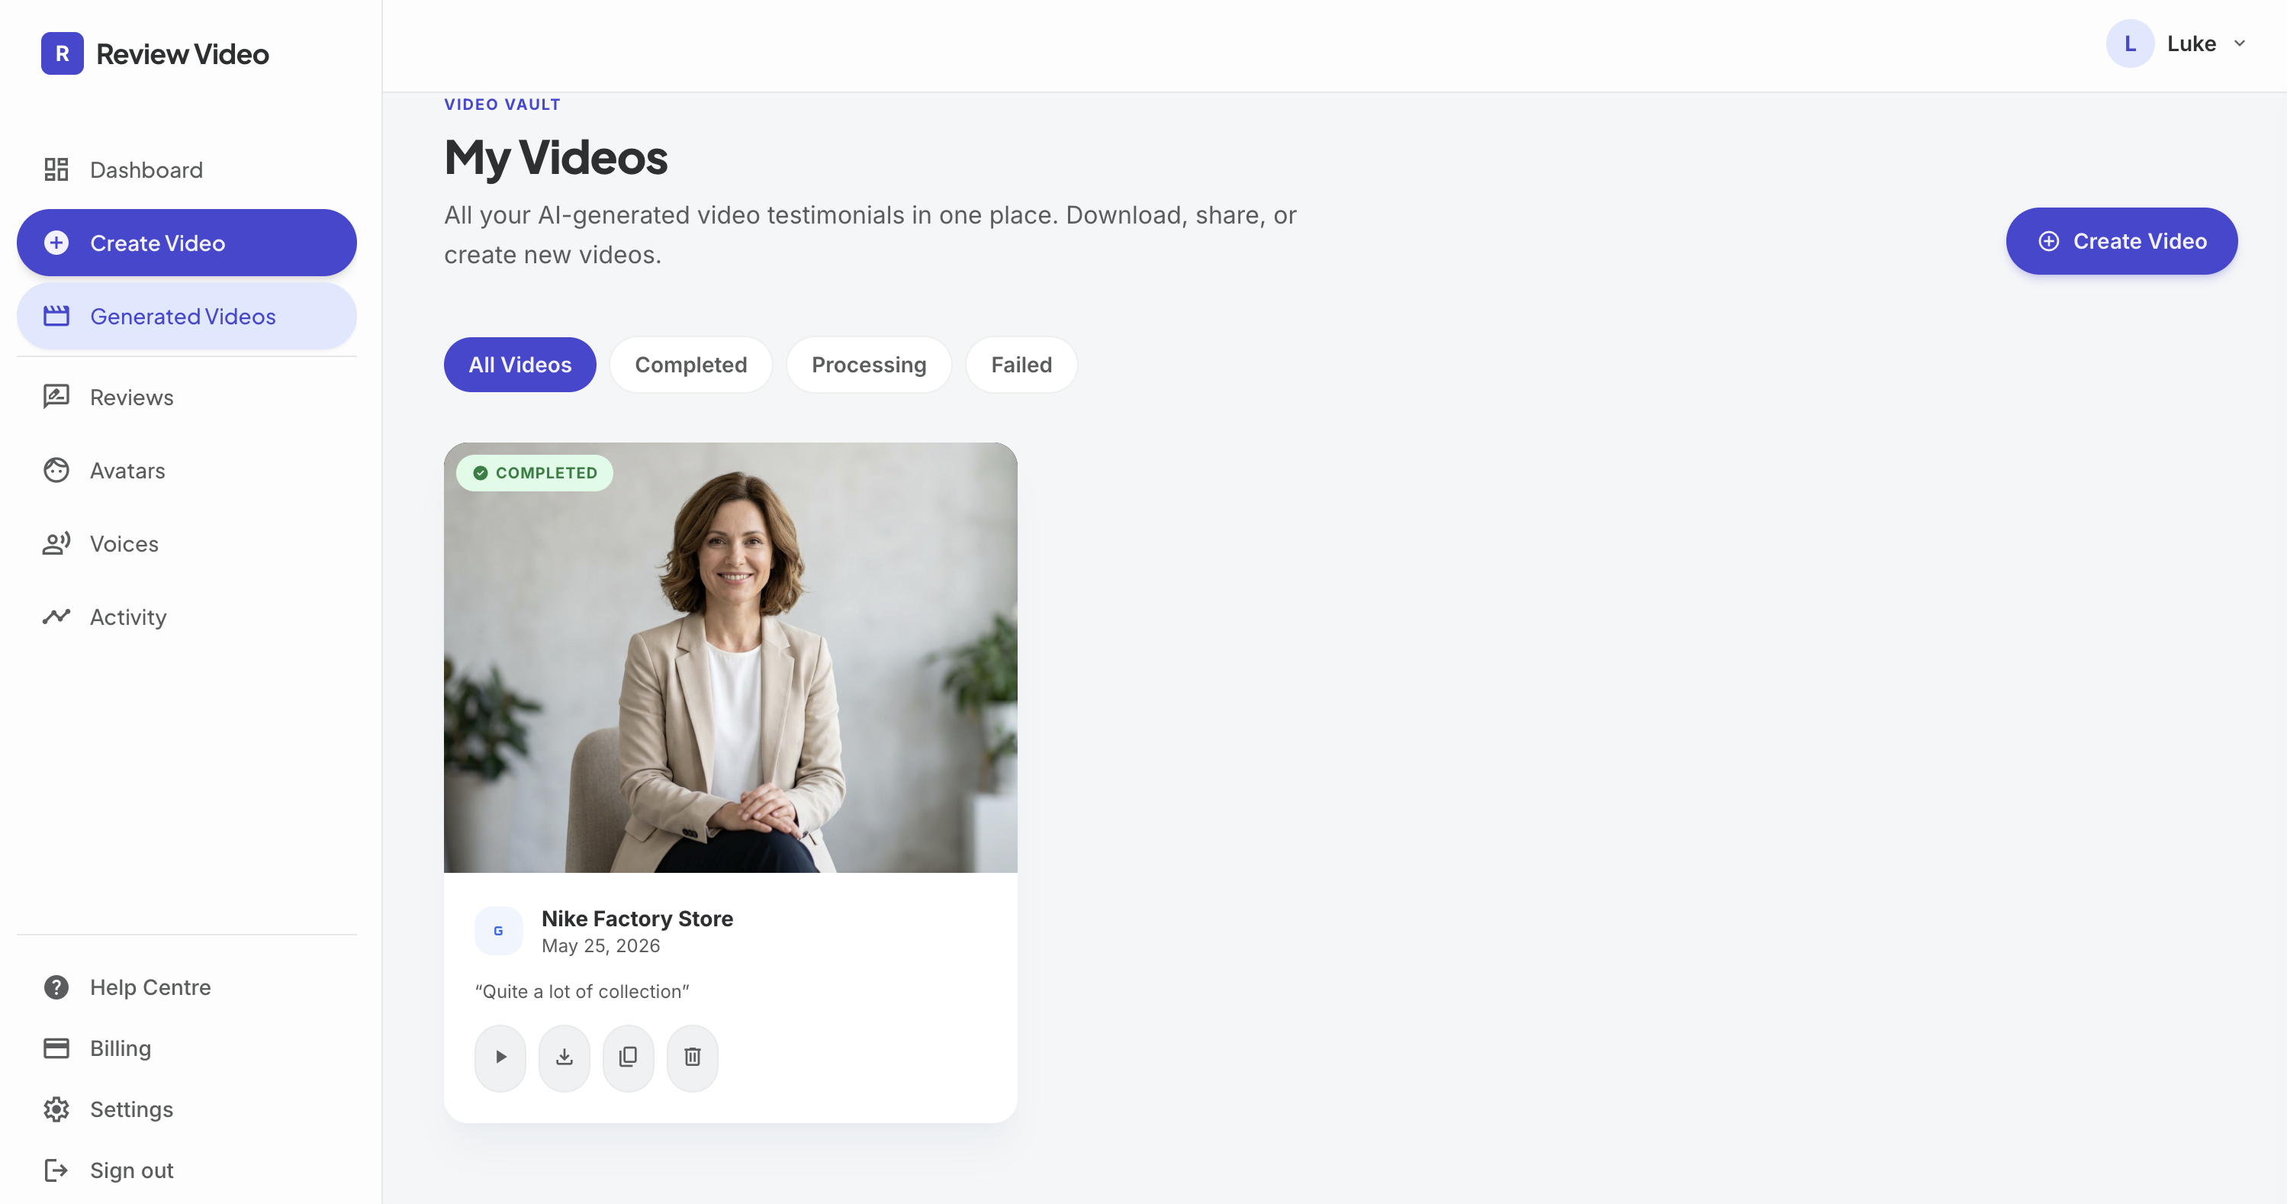This screenshot has width=2287, height=1204.
Task: Navigate to Avatars
Action: (186, 471)
